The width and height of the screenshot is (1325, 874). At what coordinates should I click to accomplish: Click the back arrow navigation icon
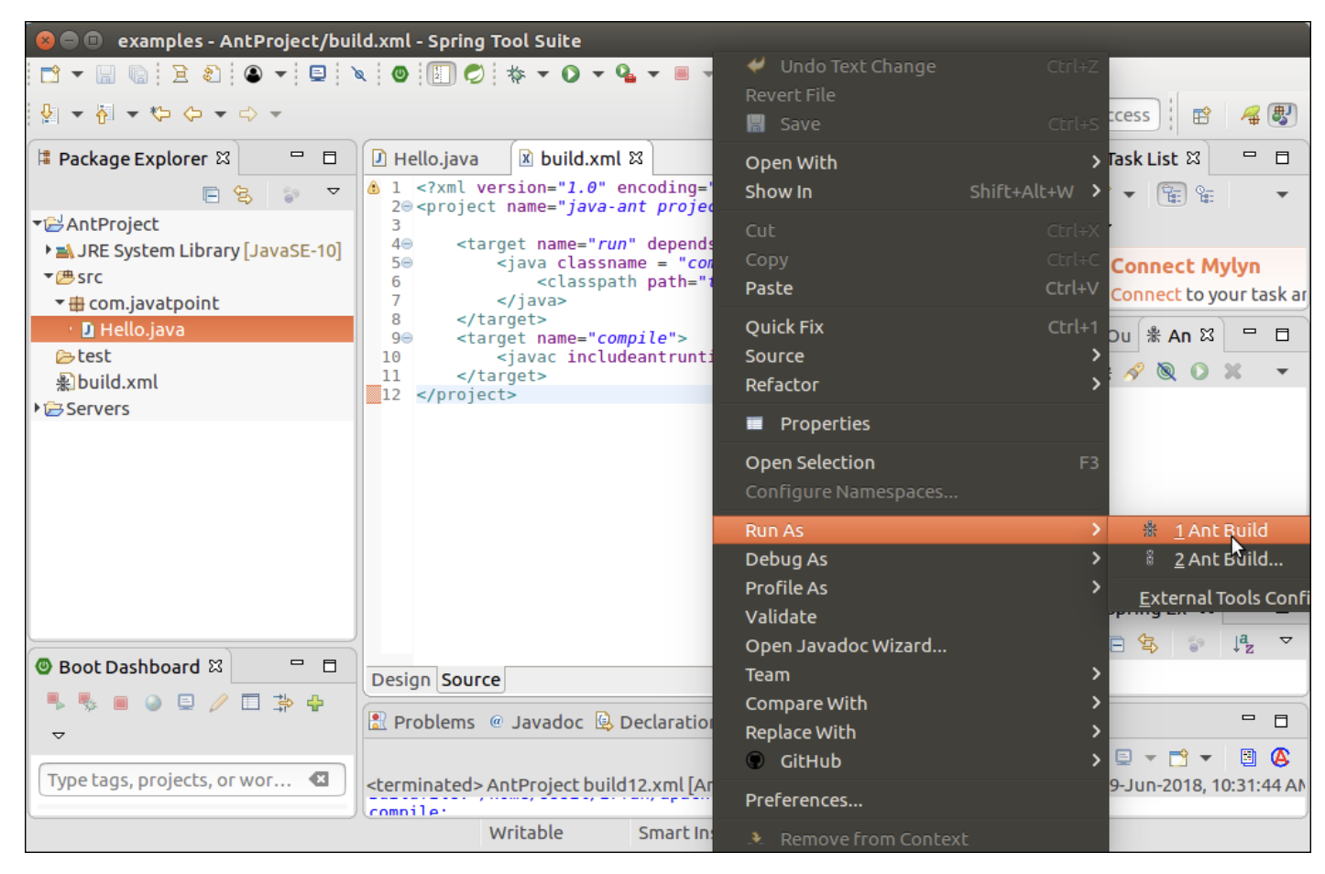click(x=192, y=115)
